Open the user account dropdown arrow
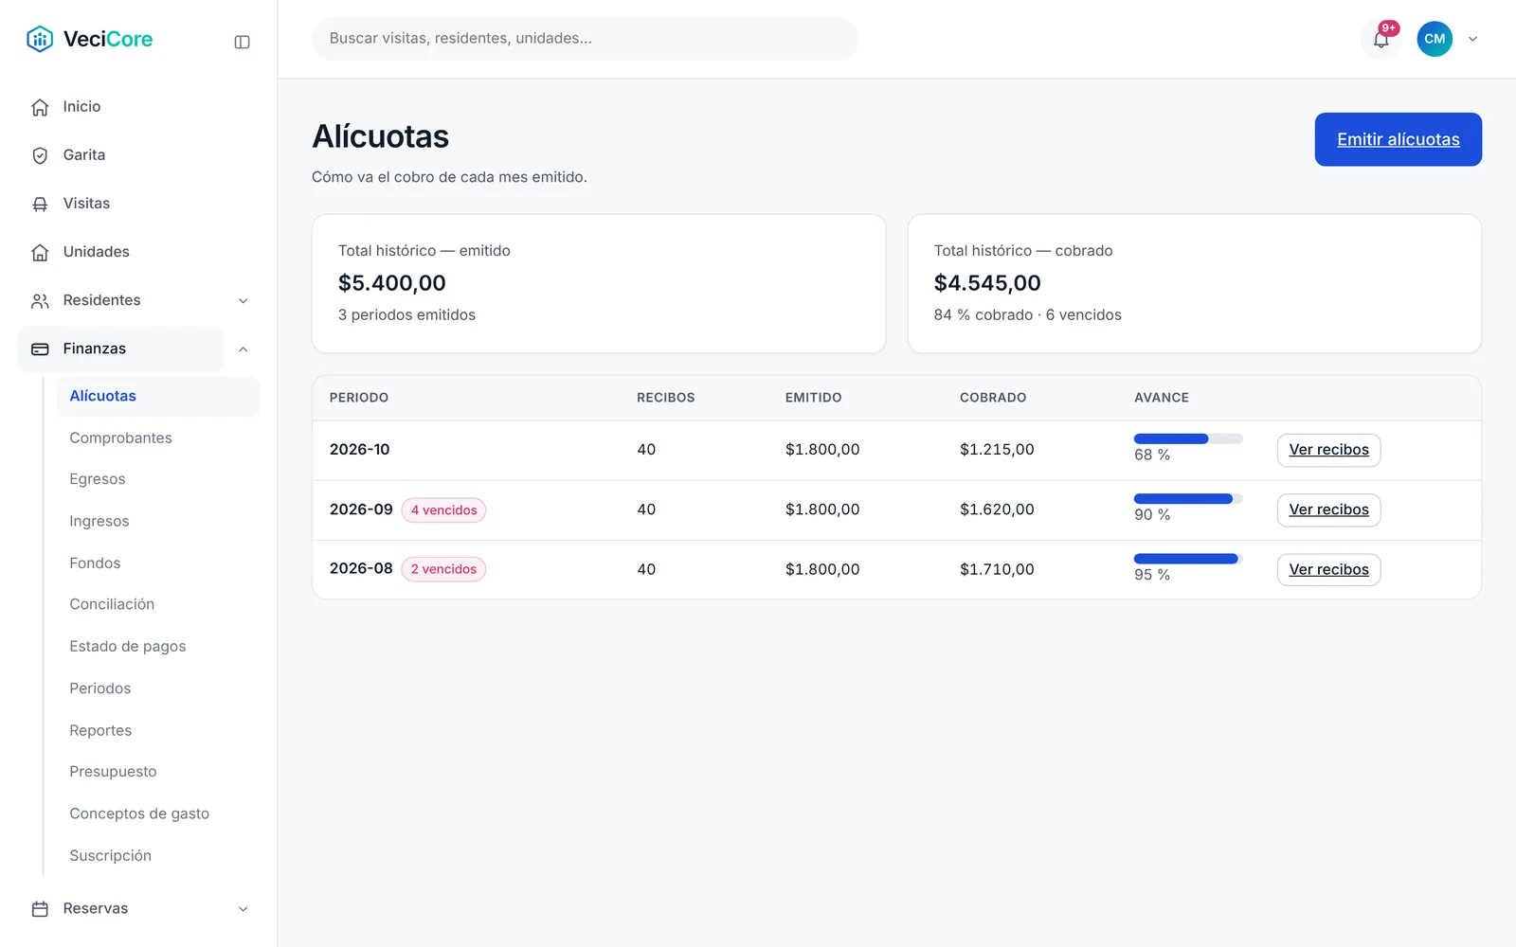Viewport: 1516px width, 947px height. click(x=1472, y=39)
